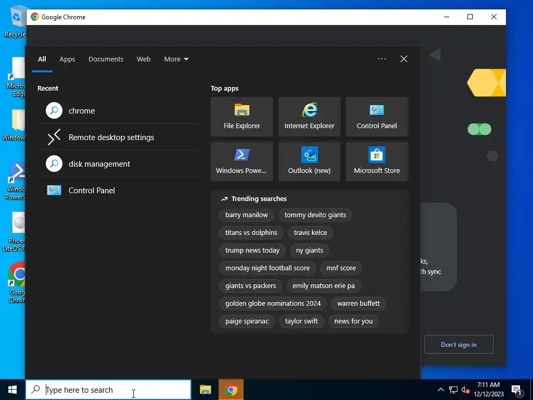The width and height of the screenshot is (533, 400).
Task: Select the Microsoft Edge desktop shortcut
Action: 16,77
